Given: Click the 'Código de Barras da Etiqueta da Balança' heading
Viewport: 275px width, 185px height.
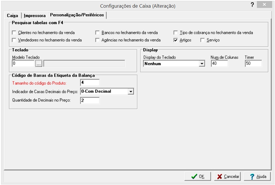Looking at the screenshot, I should pyautogui.click(x=53, y=76).
